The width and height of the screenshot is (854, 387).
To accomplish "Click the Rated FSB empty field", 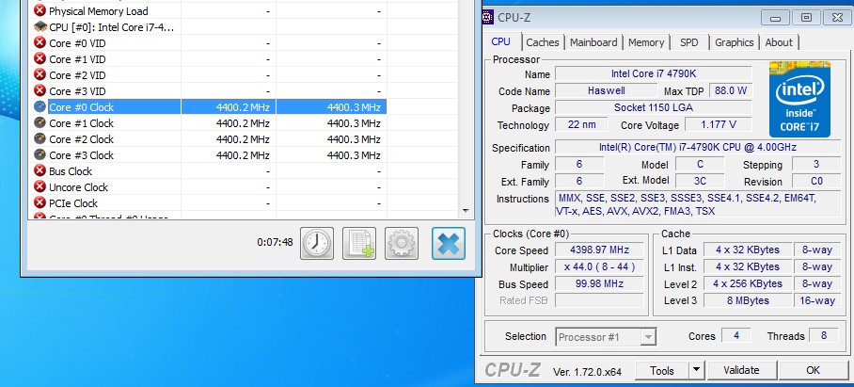I will click(599, 300).
